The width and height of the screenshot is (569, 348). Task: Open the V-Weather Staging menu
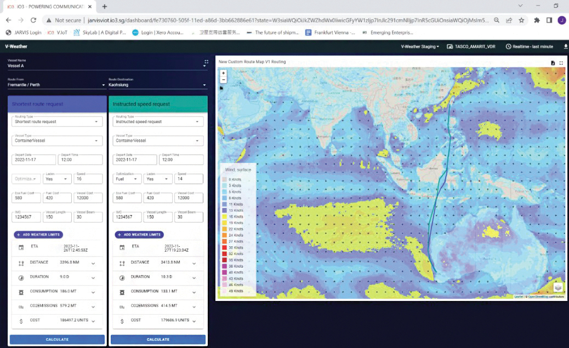click(420, 47)
